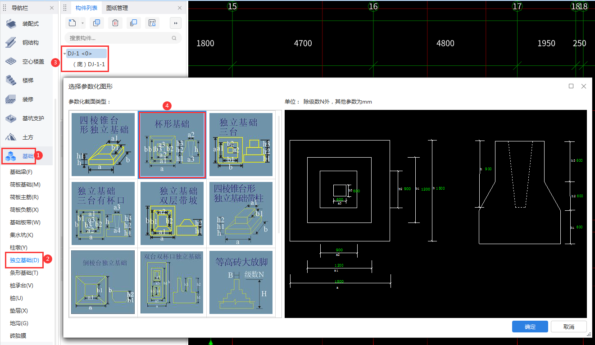
Task: Click axis grid bubble 16
Action: (373, 6)
